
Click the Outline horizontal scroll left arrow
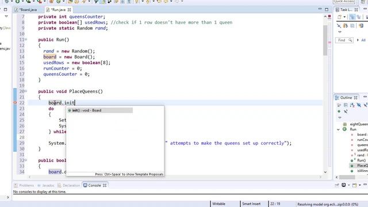point(337,177)
